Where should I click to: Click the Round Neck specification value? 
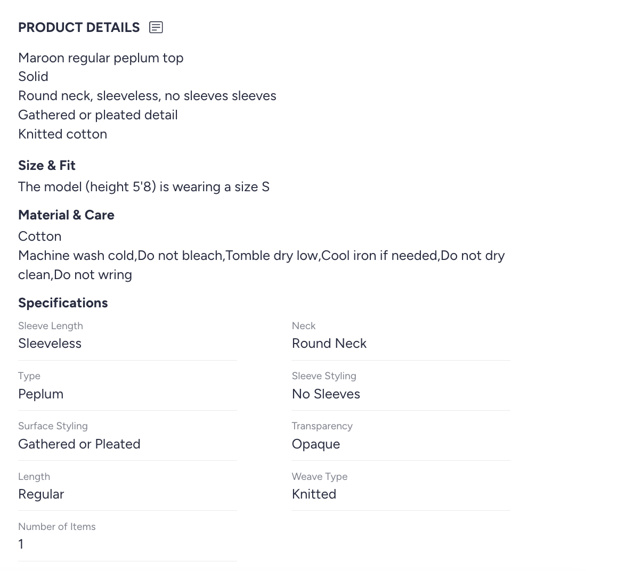pos(329,344)
